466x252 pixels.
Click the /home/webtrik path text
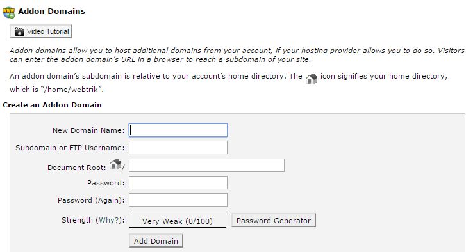71,90
